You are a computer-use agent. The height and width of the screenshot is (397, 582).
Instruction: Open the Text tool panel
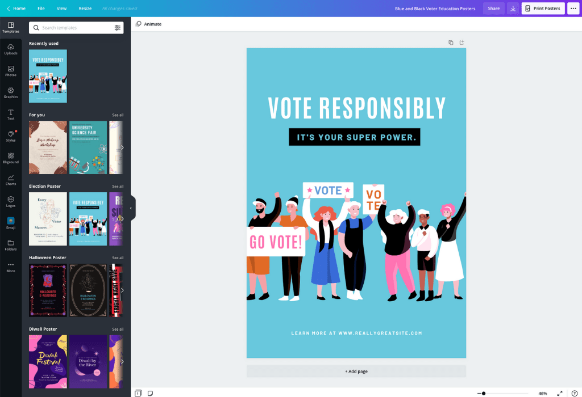coord(11,115)
